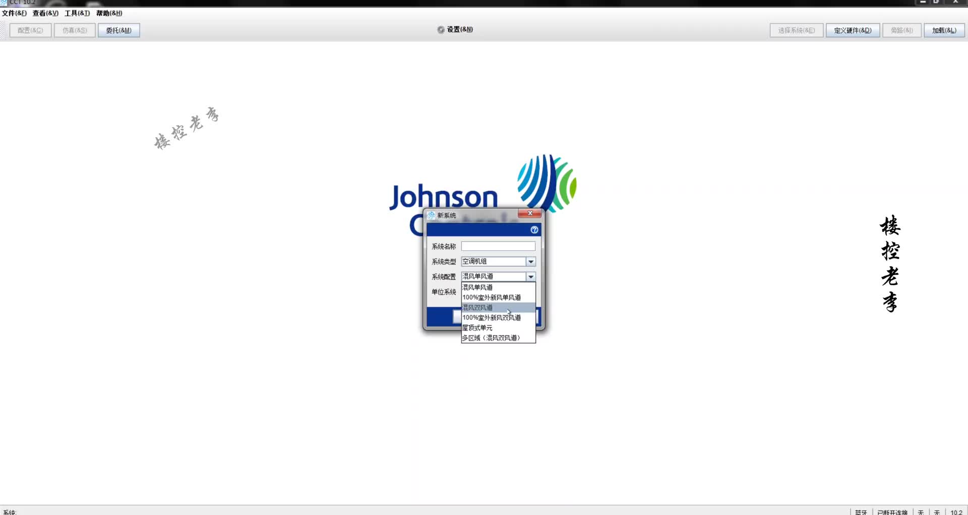The image size is (968, 515).
Task: Click the 系统名称 text input field
Action: coord(498,246)
